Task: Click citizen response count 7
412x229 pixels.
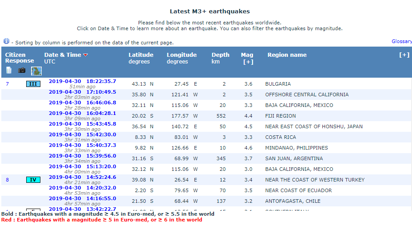Action: coord(7,84)
